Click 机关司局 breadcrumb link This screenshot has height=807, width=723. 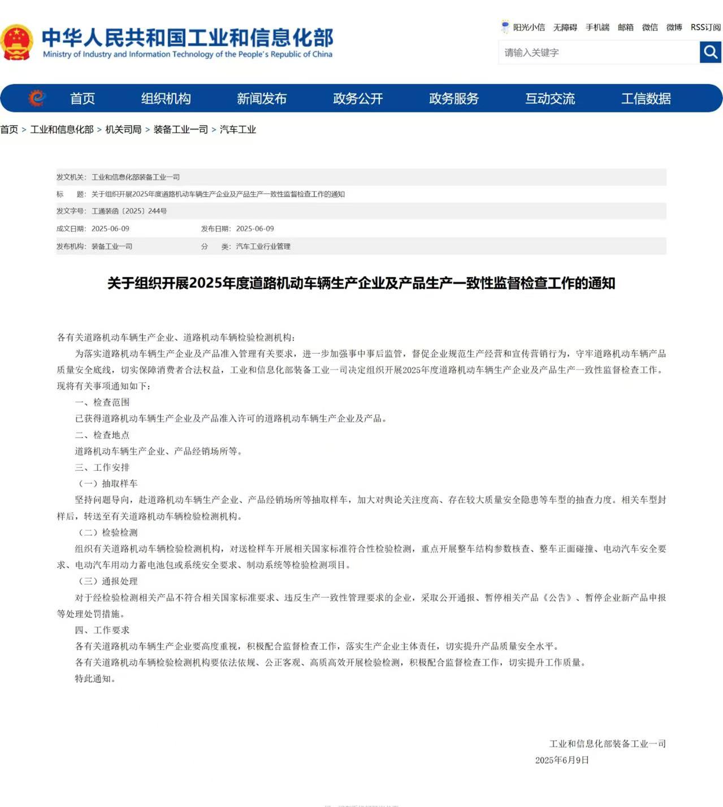[123, 129]
